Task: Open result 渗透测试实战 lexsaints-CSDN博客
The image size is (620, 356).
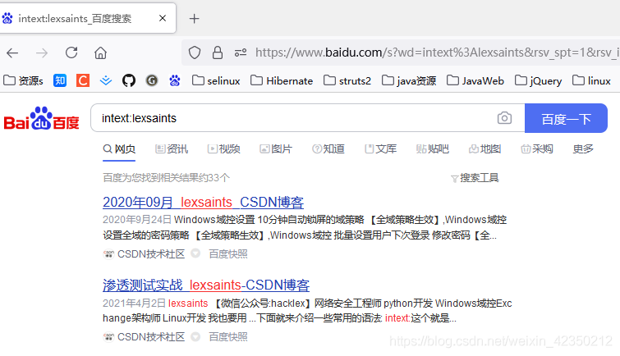Action: pyautogui.click(x=206, y=285)
